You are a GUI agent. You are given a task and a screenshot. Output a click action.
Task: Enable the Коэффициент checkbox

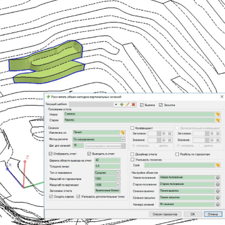click(x=132, y=128)
